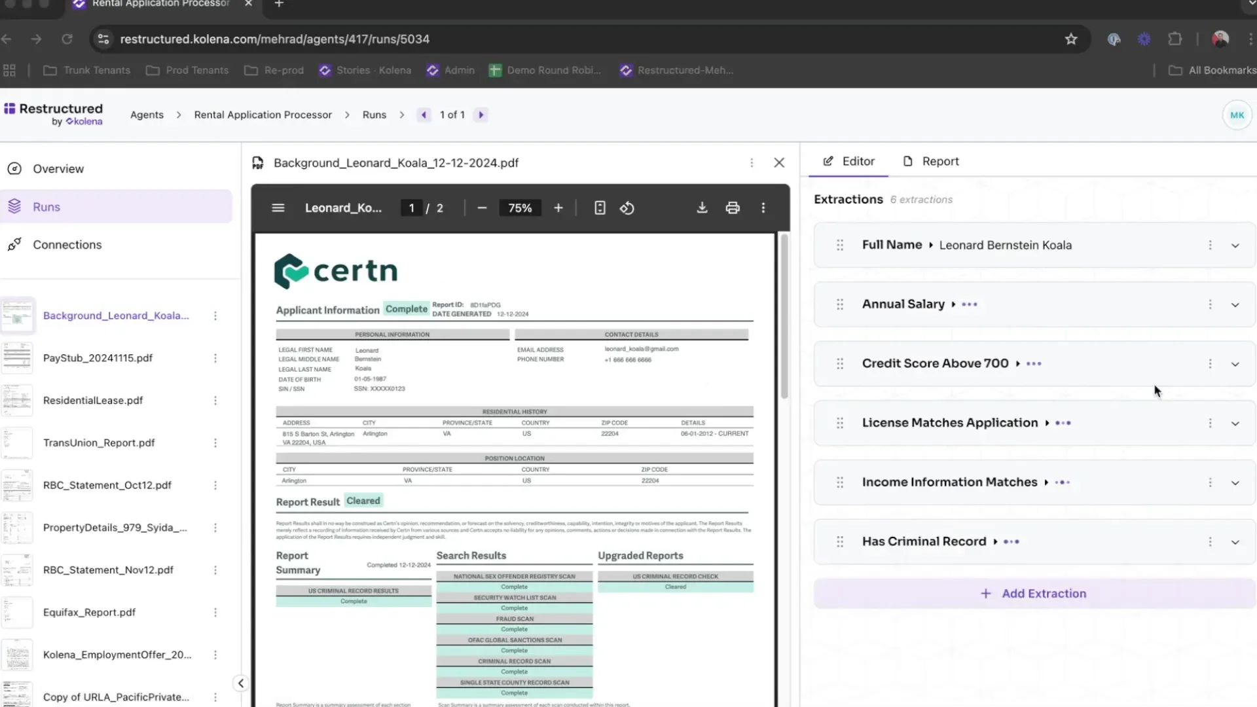Open Overview from the left sidebar

pos(59,168)
